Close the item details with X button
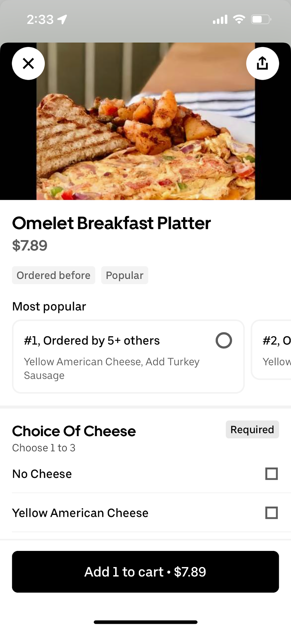 (x=29, y=63)
